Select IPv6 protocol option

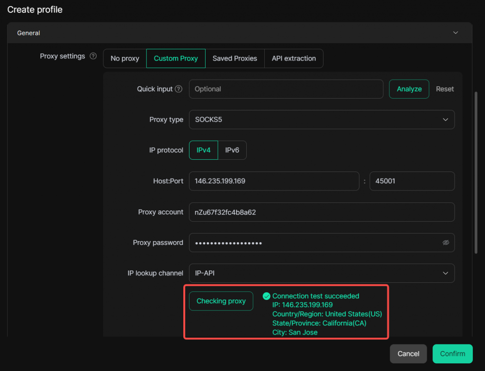(x=232, y=150)
